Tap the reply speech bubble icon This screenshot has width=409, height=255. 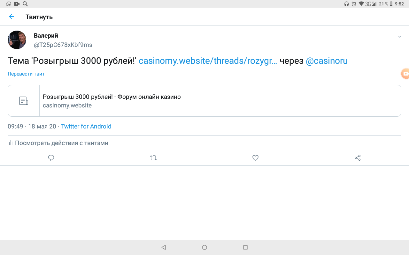coord(51,158)
